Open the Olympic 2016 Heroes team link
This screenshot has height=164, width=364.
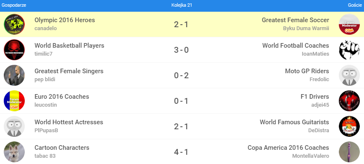click(x=65, y=20)
